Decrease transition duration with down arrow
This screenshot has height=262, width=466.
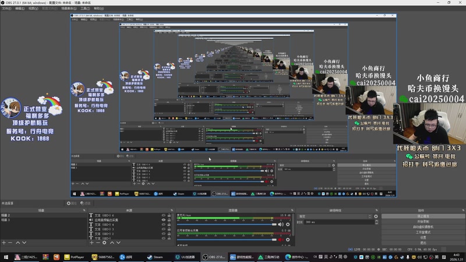pos(376,224)
